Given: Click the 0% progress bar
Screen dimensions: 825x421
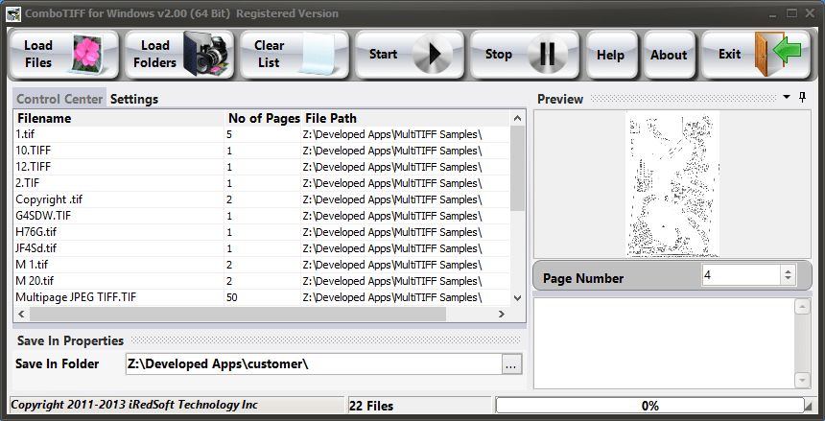Looking at the screenshot, I should (649, 406).
